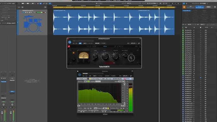Redo change in Tubechild670 plugin toolbar
The image size is (217, 122).
coord(91,46)
